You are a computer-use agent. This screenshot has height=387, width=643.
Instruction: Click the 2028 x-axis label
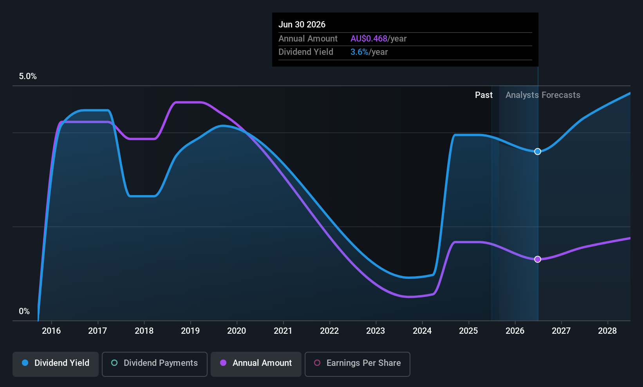tap(607, 331)
